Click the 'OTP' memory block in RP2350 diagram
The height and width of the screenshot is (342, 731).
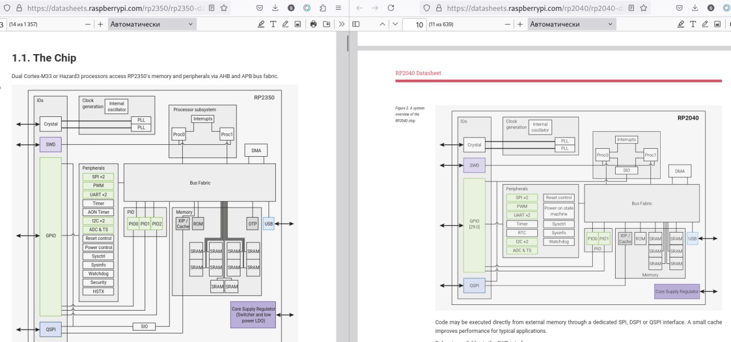point(252,223)
